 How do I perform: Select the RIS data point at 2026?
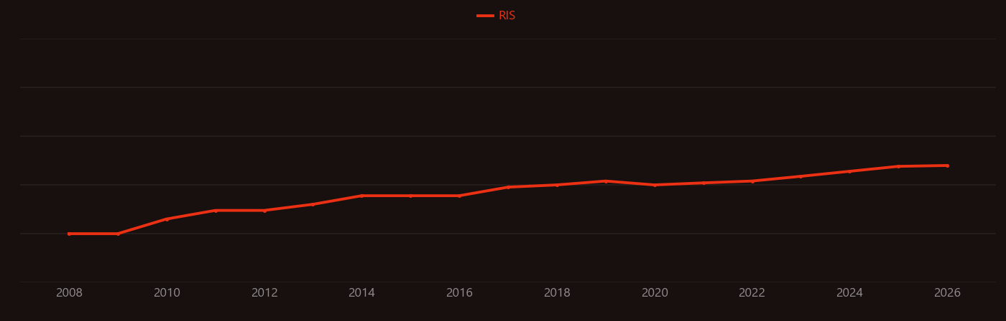[947, 166]
